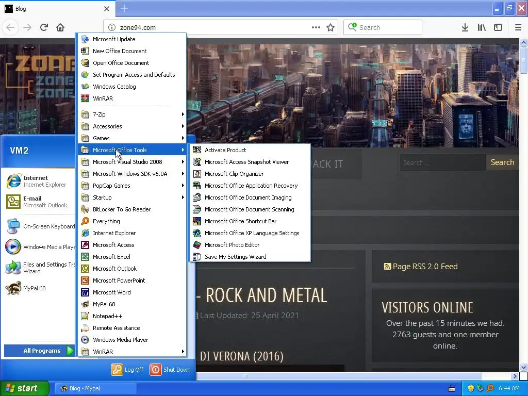Expand Microsoft Visual Studio 2008 folder
This screenshot has width=528, height=396.
133,162
